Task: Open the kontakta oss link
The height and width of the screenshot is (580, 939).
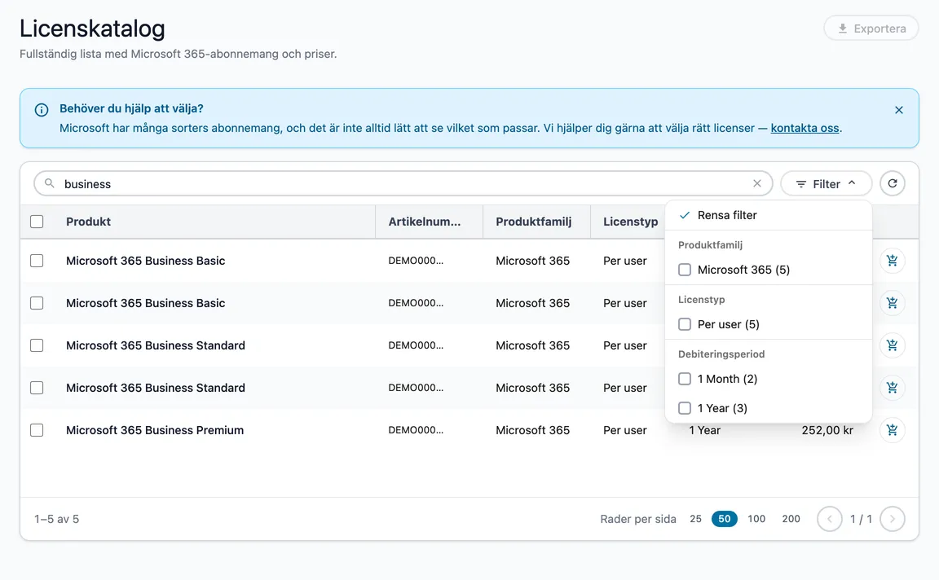Action: tap(805, 128)
